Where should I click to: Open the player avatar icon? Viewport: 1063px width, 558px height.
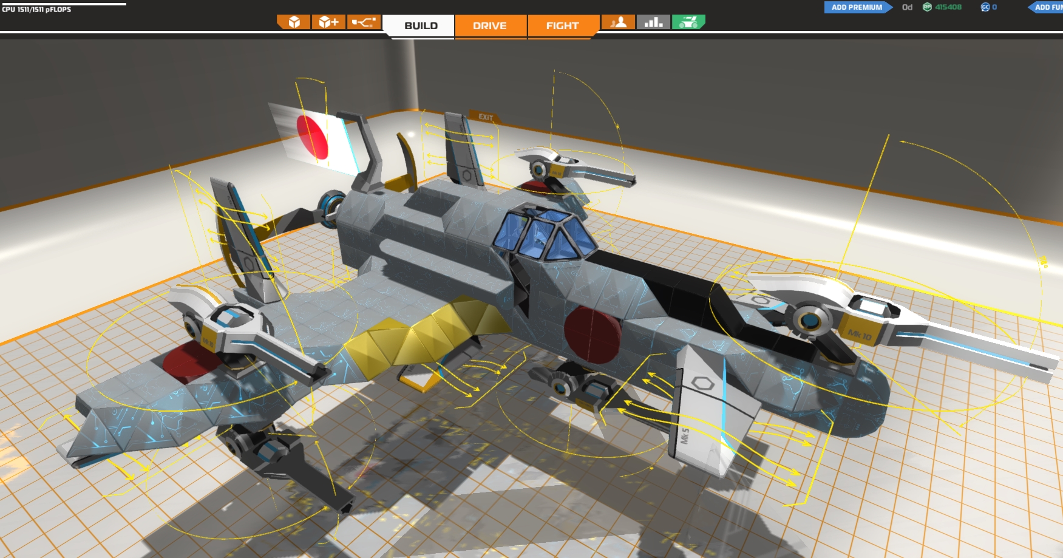[x=619, y=22]
